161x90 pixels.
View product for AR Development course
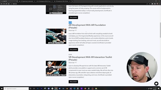click(73, 49)
